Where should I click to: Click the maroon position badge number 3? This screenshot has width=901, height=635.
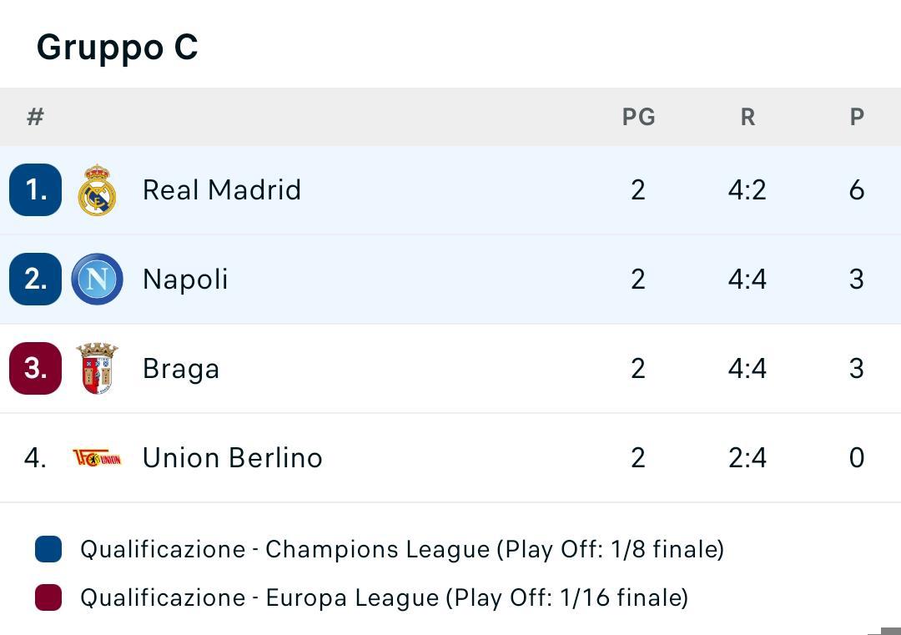point(36,368)
